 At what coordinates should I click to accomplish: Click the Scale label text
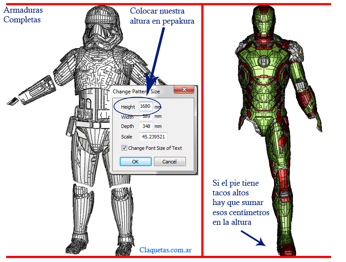tap(126, 137)
